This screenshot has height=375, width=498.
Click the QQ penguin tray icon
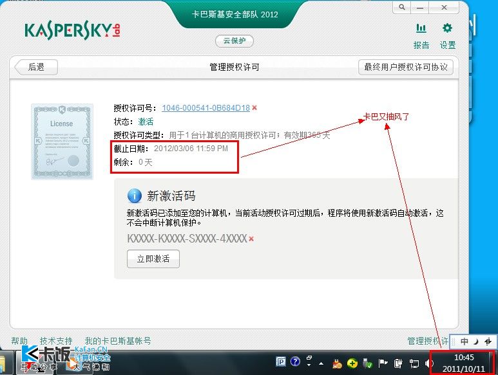(x=338, y=363)
